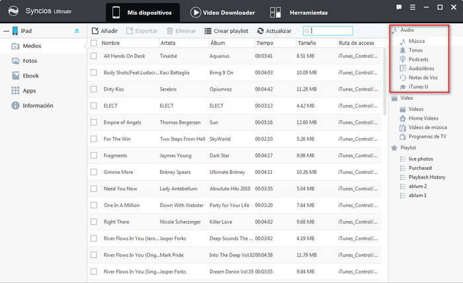Click the Home Videos house icon
Viewport: 463px width, 283px height.
pyautogui.click(x=402, y=118)
